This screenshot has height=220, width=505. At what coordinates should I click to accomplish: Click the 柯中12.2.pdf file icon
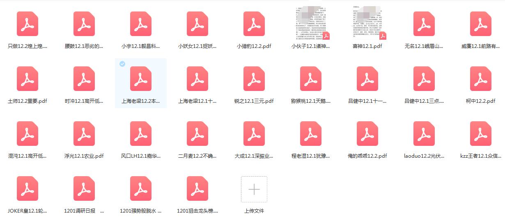click(481, 79)
